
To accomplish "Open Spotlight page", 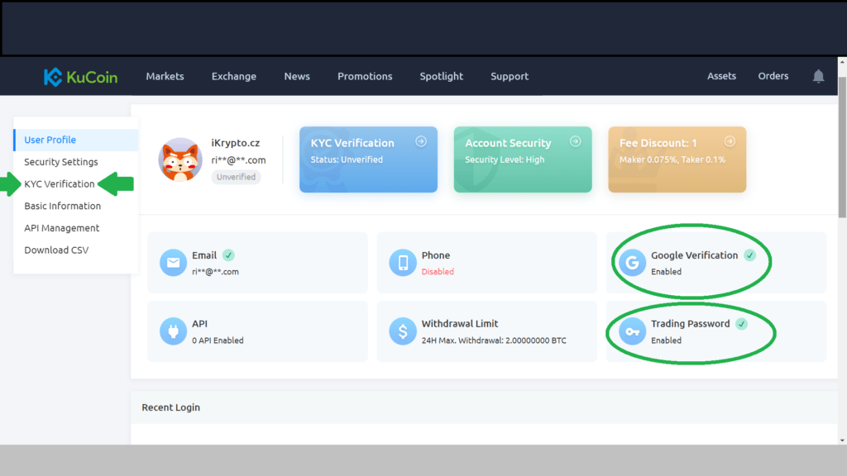I will pos(442,77).
